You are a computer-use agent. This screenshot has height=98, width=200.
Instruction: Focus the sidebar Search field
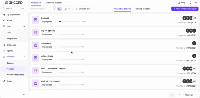(x=14, y=8)
